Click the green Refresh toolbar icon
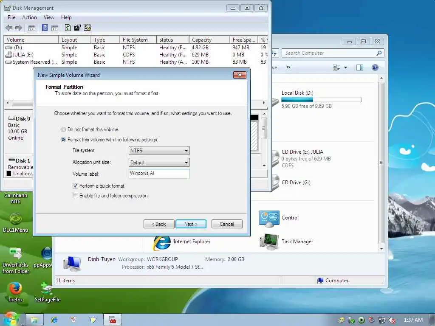The height and width of the screenshot is (326, 435). (x=68, y=28)
